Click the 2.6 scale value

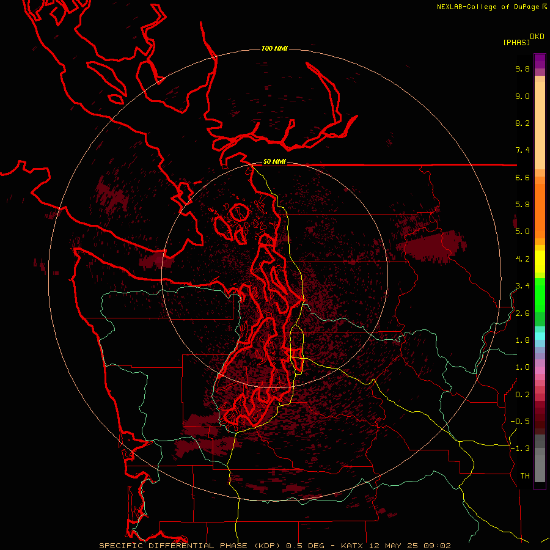[x=522, y=313]
